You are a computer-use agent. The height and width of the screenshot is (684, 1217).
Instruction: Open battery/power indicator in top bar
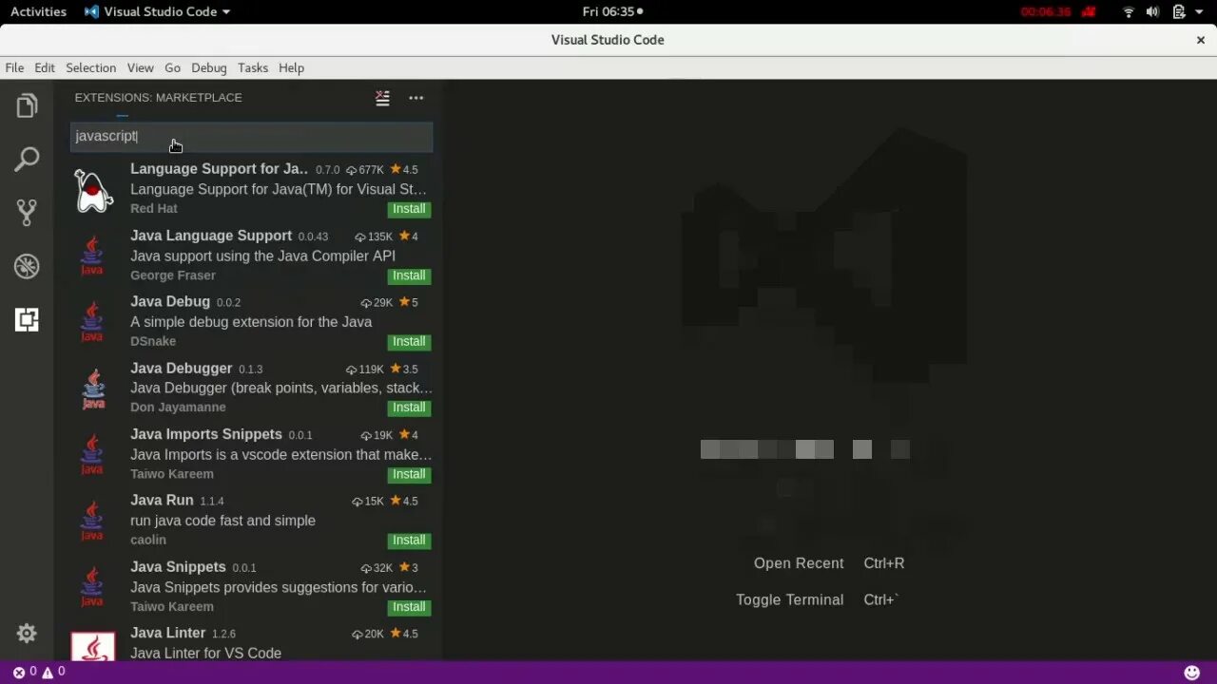coord(1179,12)
